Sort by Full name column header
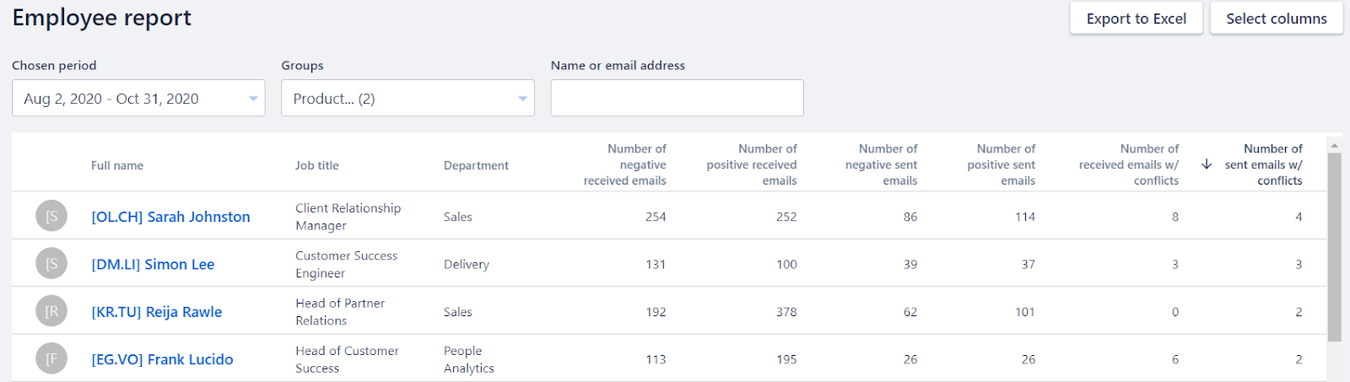Image resolution: width=1350 pixels, height=382 pixels. [117, 165]
